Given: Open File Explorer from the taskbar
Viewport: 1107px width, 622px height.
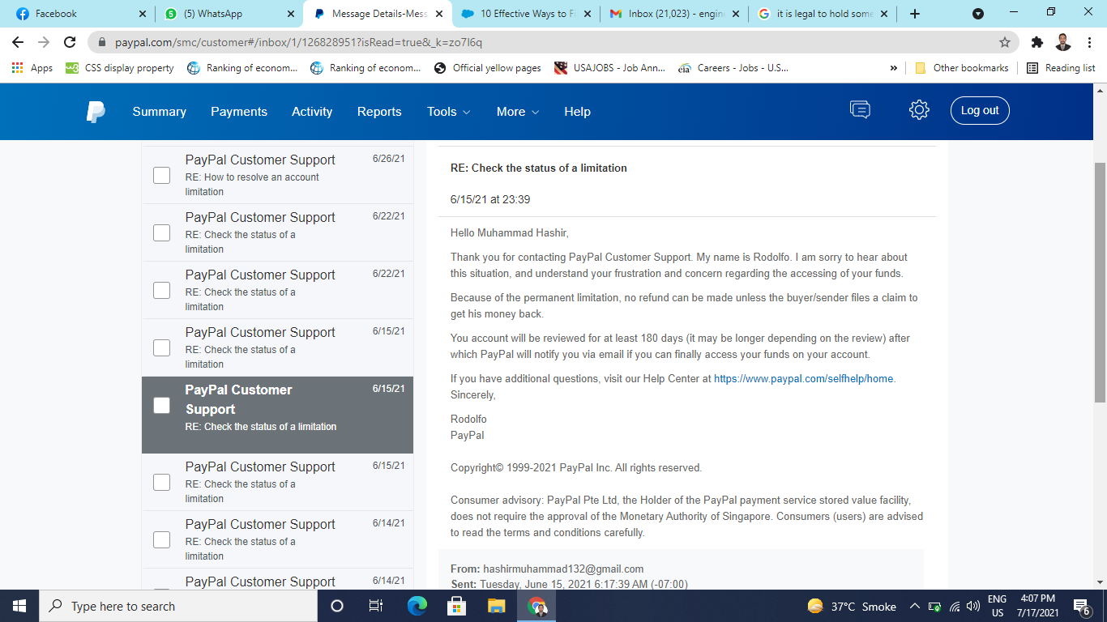Looking at the screenshot, I should (x=496, y=606).
